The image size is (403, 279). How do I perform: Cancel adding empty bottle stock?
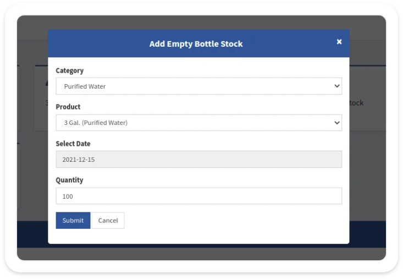pos(108,220)
